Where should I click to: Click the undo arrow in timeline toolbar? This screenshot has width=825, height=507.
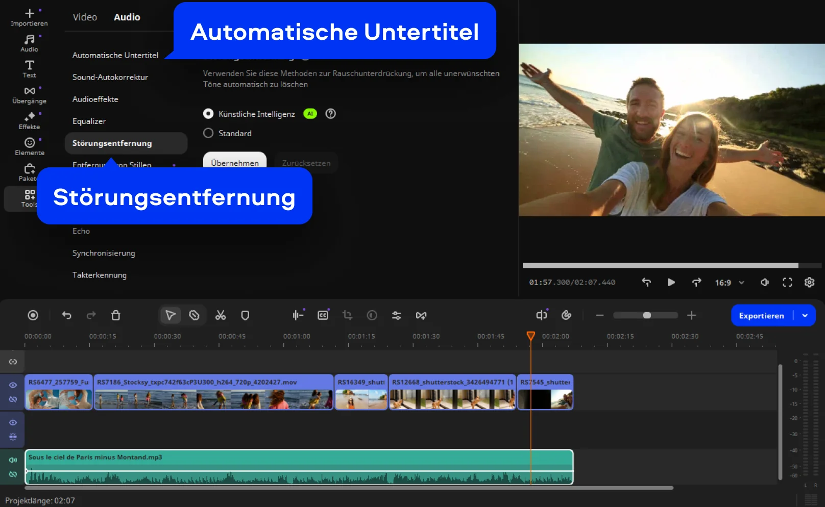(x=66, y=315)
